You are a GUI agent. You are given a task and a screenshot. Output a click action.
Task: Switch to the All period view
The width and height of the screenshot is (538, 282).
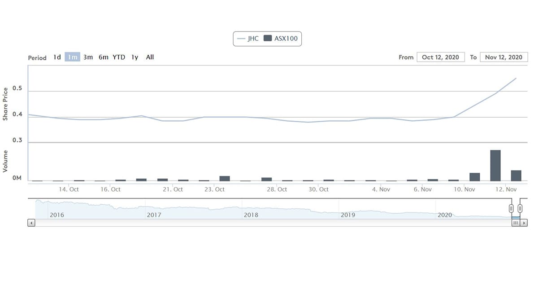(x=149, y=57)
